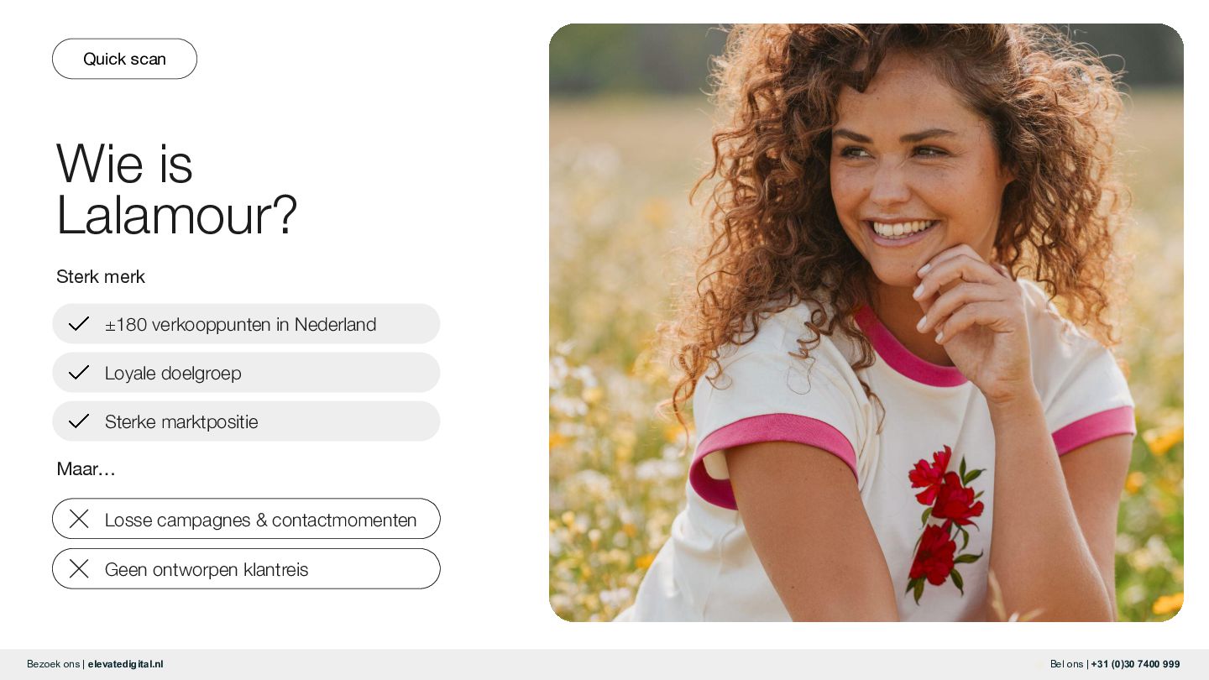This screenshot has height=680, width=1209.
Task: Select the Geen ontworpen klantreis item
Action: coord(246,569)
